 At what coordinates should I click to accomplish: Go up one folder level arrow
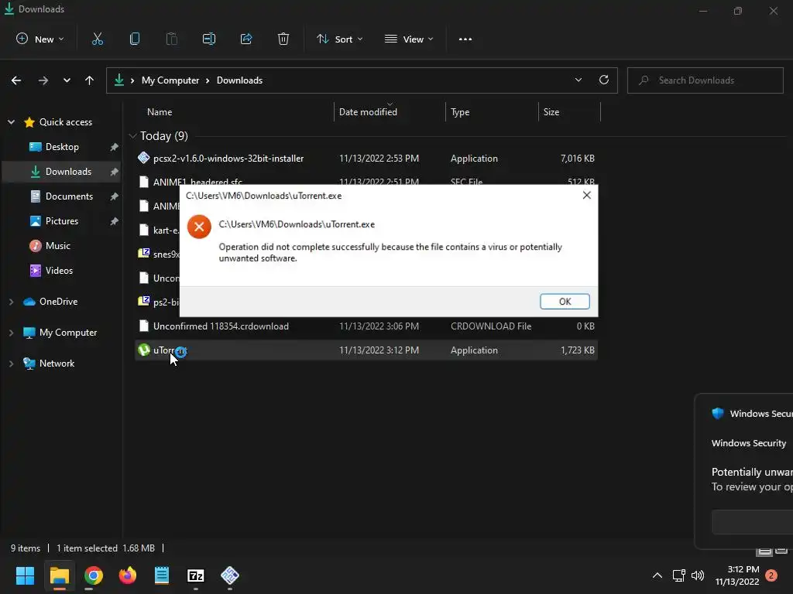click(x=90, y=80)
